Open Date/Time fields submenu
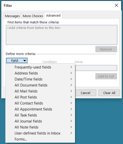This screenshot has width=123, height=144. point(40,79)
